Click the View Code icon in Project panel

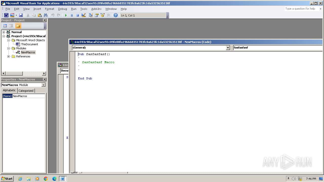coord(5,26)
